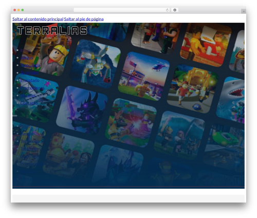Minimize the window with the yellow button
Viewport: 257px width, 218px height.
pyautogui.click(x=19, y=10)
